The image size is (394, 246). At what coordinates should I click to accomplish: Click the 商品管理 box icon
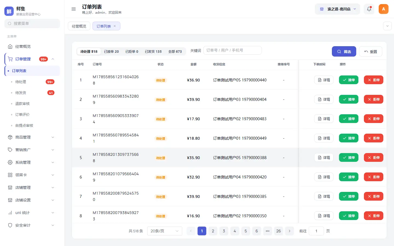click(10, 137)
